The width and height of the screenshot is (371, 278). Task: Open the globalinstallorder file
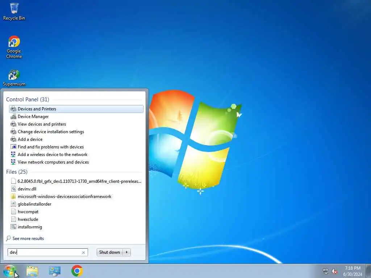pos(76,204)
